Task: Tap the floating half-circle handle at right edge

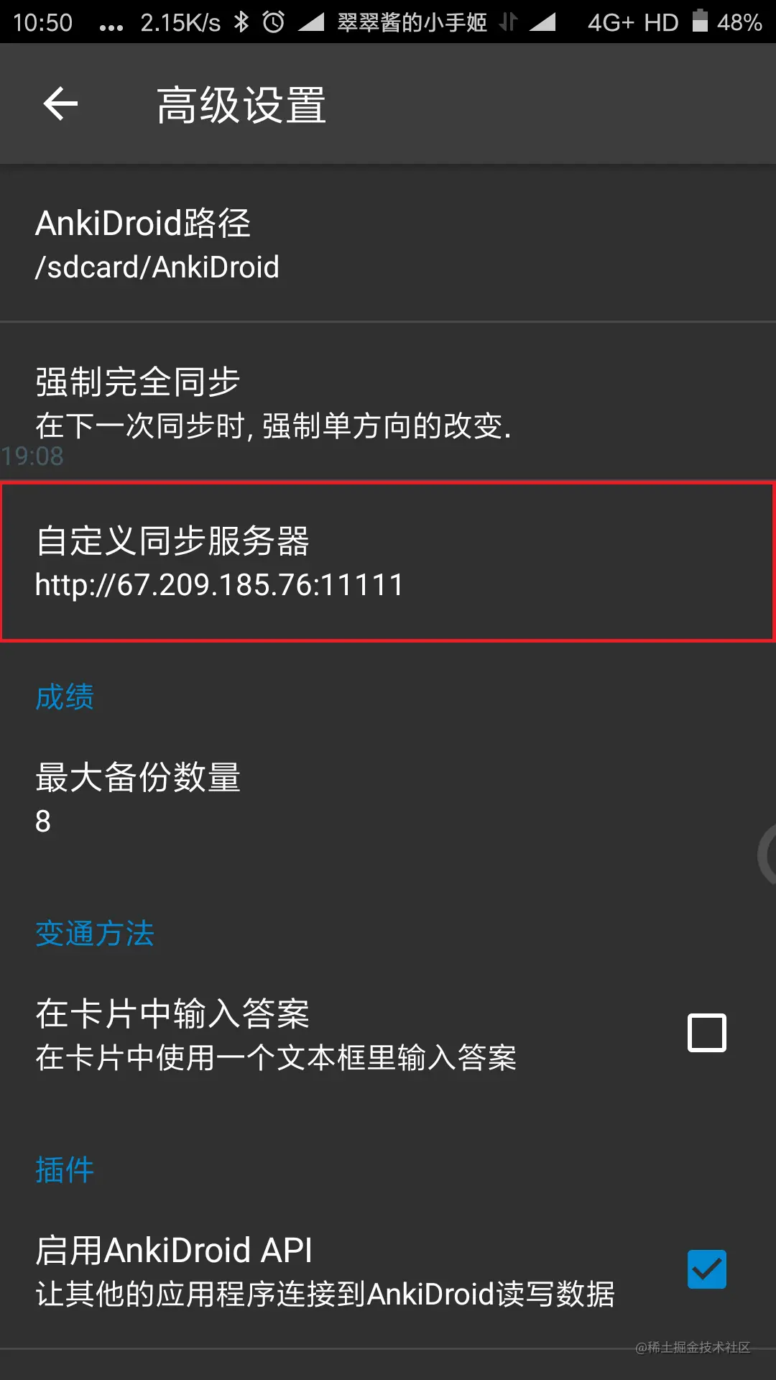Action: click(x=767, y=855)
